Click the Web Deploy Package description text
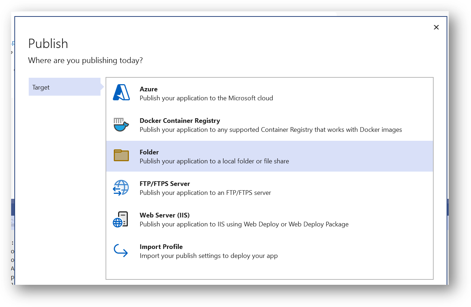The width and height of the screenshot is (471, 307). (244, 224)
